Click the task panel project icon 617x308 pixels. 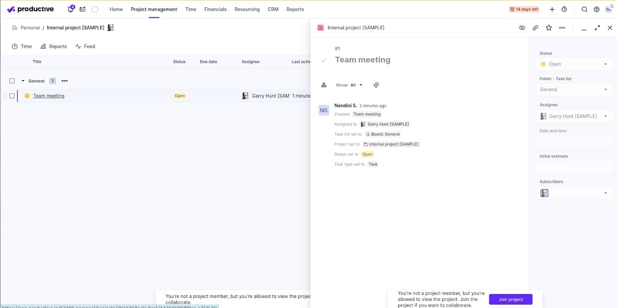[320, 28]
